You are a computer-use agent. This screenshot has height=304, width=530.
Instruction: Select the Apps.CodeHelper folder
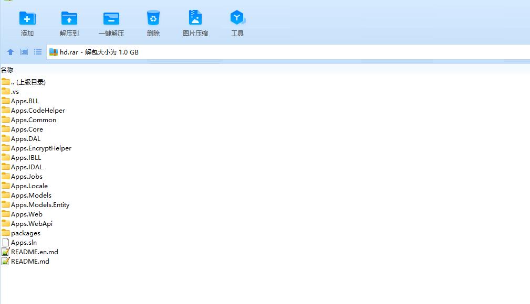pyautogui.click(x=38, y=110)
